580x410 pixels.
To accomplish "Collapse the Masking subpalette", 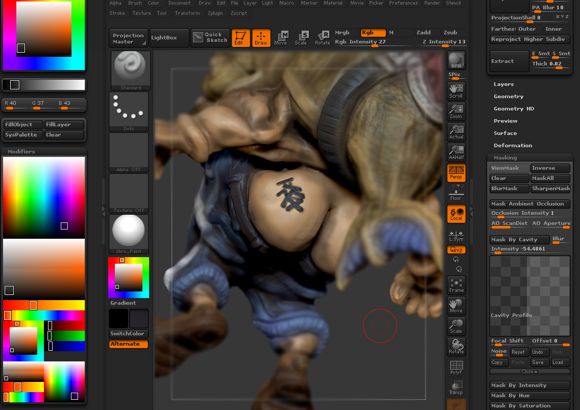I will pyautogui.click(x=505, y=157).
